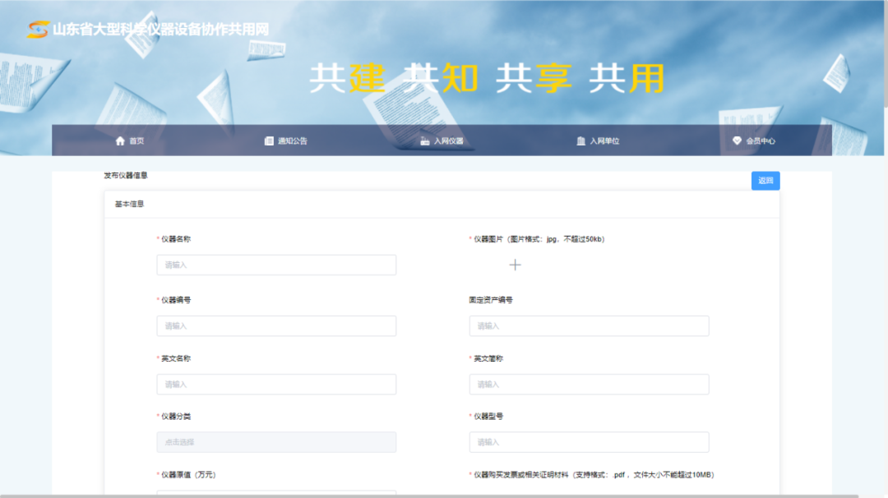The image size is (888, 498).
Task: Click the plus icon to upload 仪器图片
Action: (x=515, y=265)
